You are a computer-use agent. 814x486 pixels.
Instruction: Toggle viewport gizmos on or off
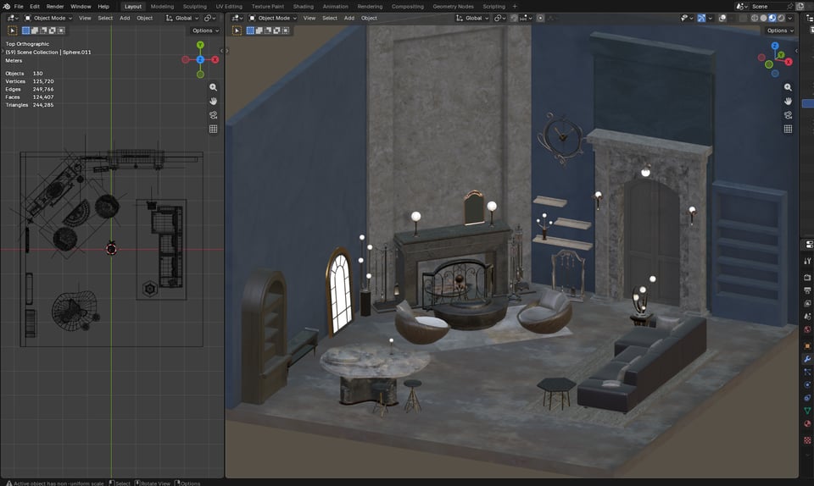point(701,18)
